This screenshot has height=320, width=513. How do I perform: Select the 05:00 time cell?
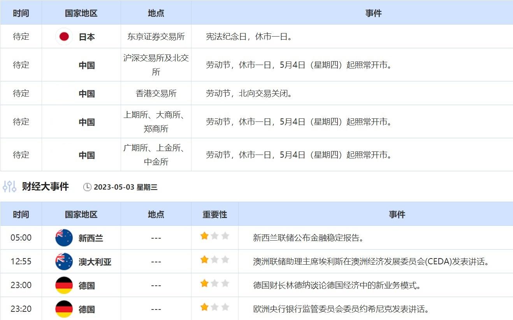[21, 237]
